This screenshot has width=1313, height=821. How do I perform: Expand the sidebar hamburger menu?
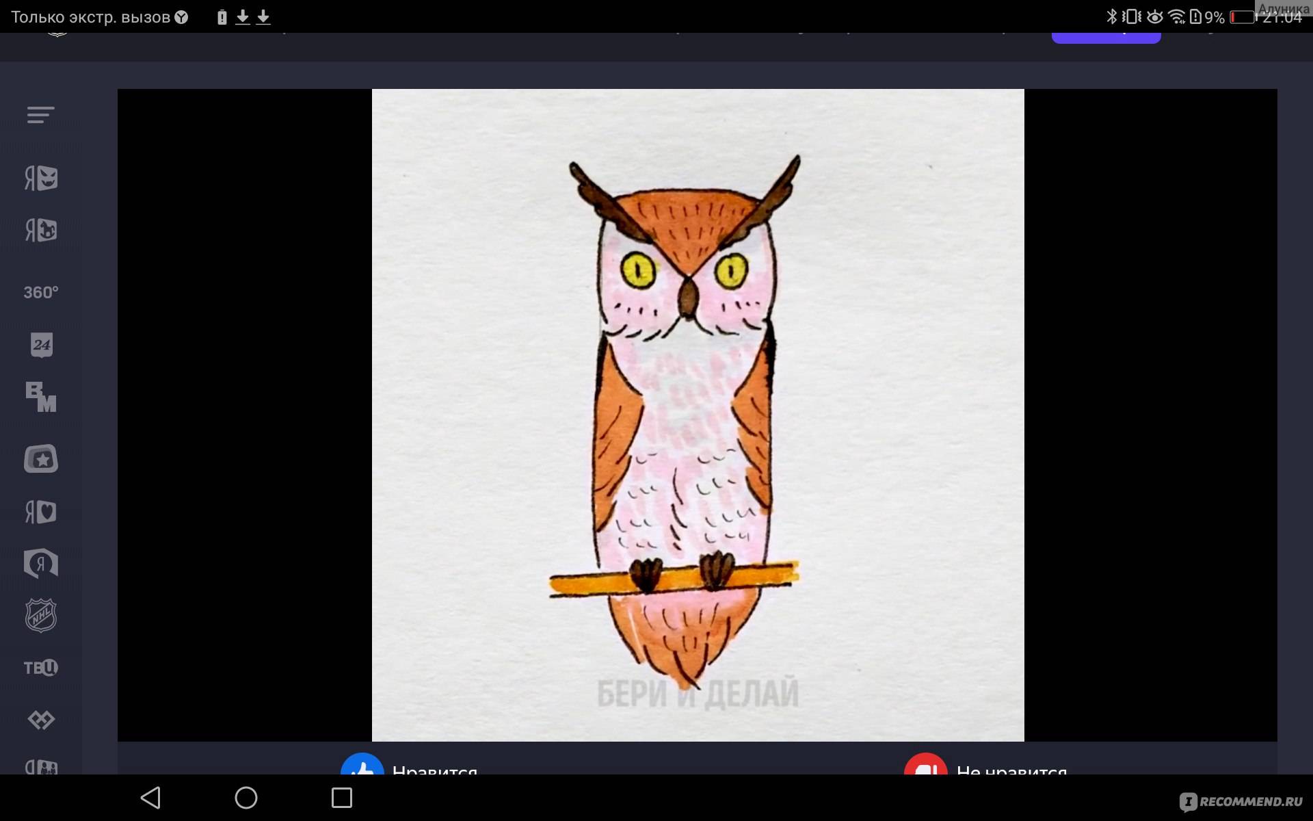tap(40, 115)
